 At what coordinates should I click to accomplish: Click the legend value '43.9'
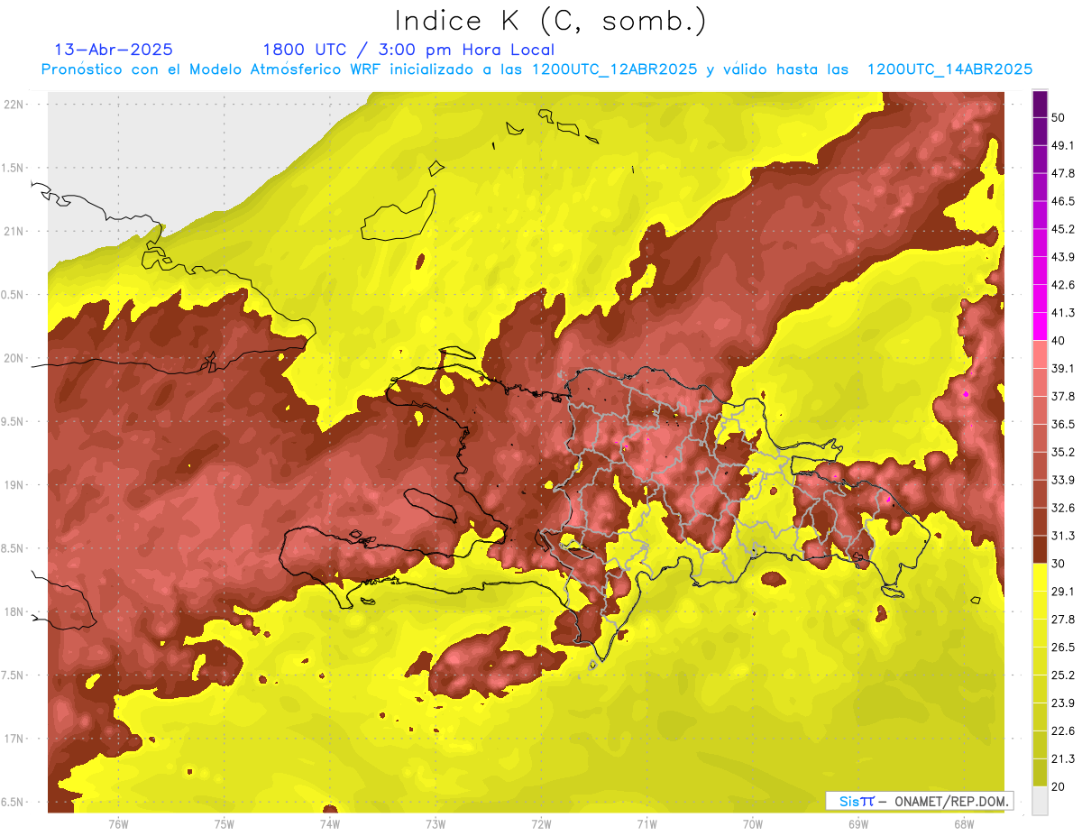click(1063, 257)
